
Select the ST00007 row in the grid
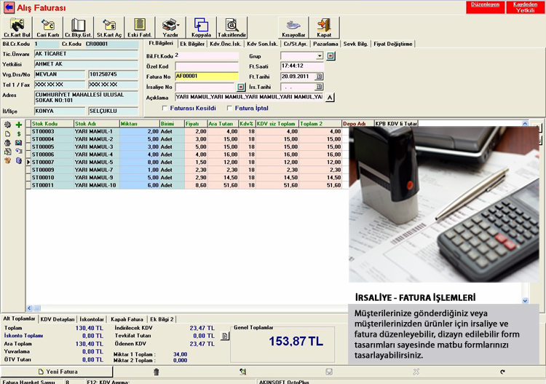tap(44, 162)
